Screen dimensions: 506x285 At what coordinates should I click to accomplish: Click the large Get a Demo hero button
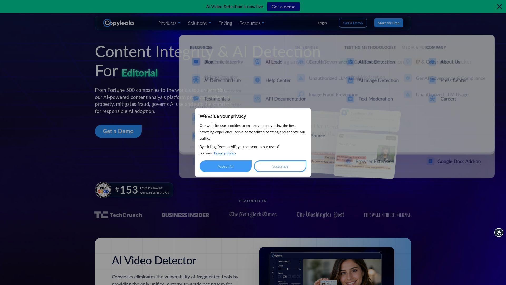click(x=118, y=131)
